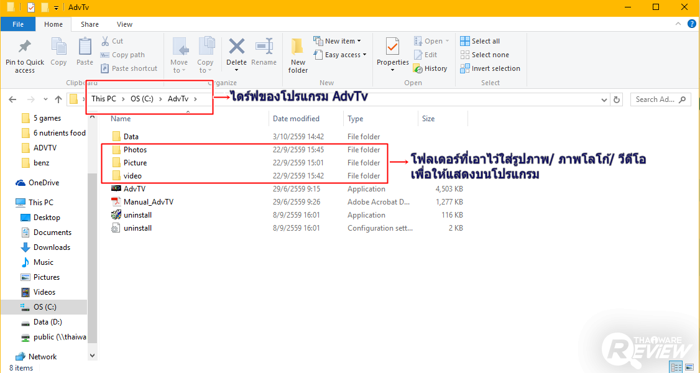Open Explorer help
Screen dimensions: 700x373
pyautogui.click(x=692, y=24)
